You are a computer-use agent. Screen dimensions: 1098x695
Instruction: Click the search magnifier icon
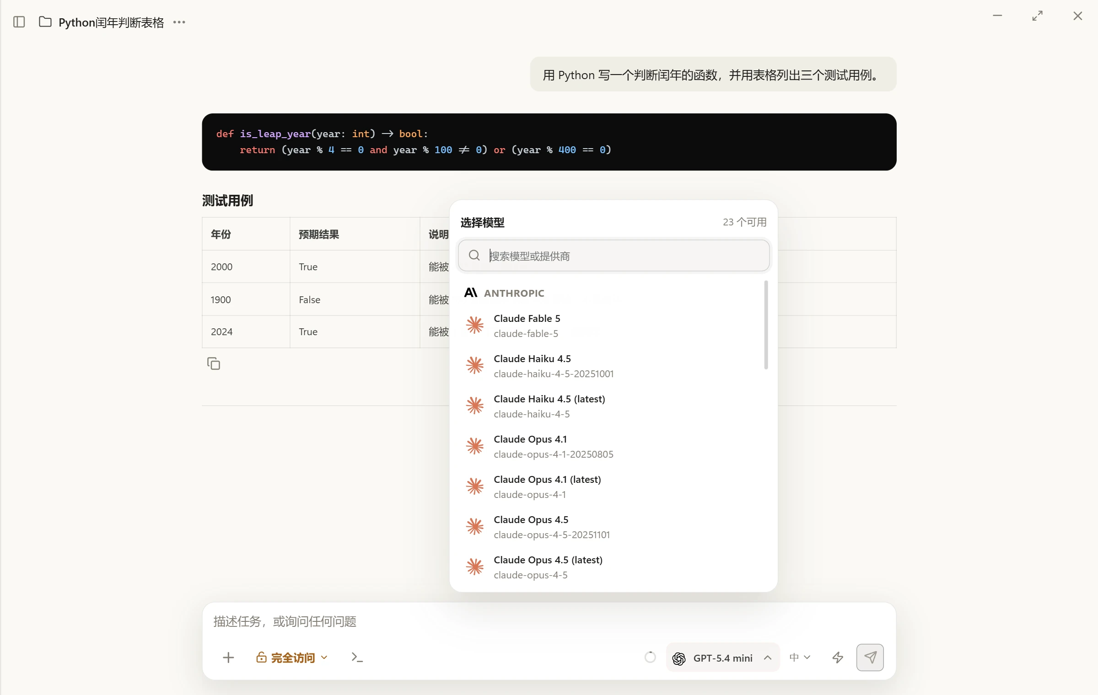coord(474,255)
